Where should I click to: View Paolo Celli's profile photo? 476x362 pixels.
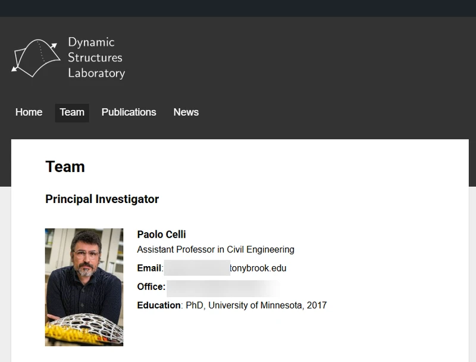[x=84, y=287]
